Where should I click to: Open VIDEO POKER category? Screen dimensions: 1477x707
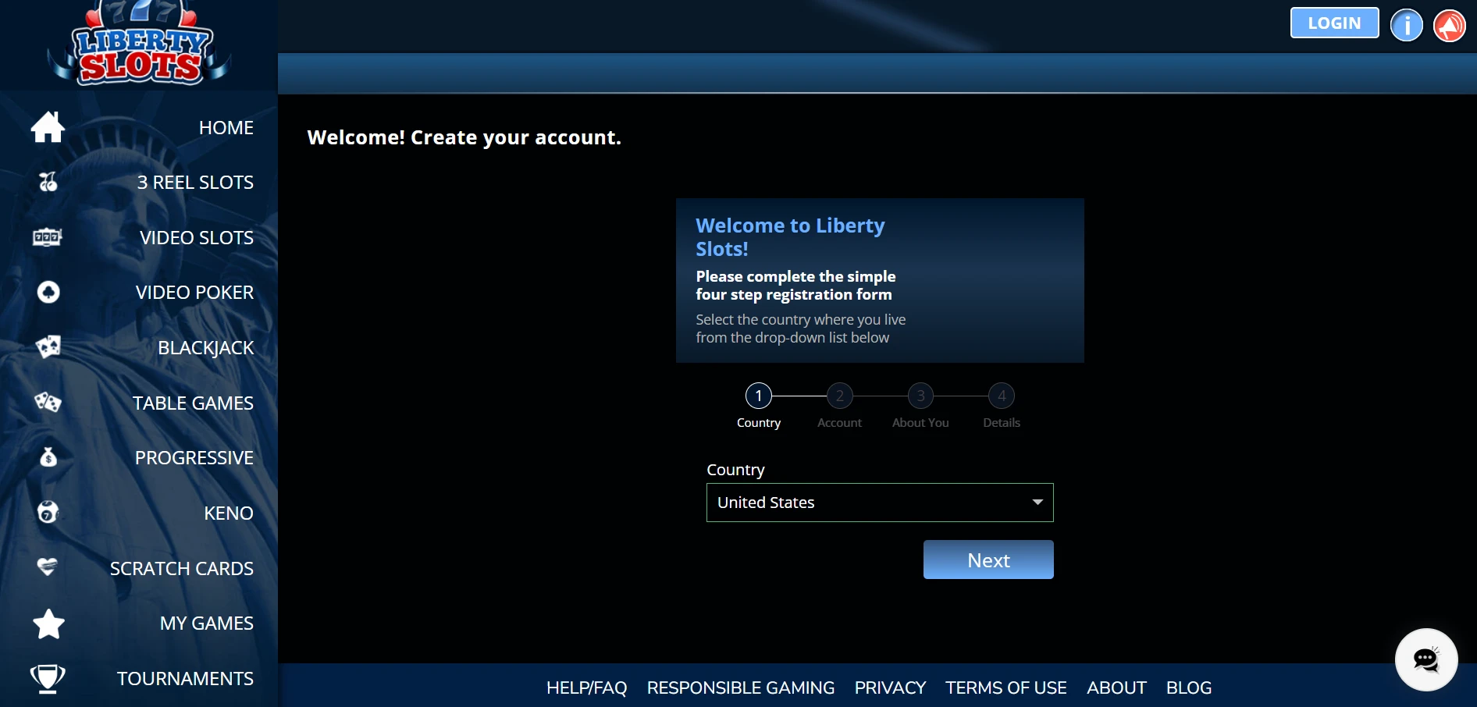pos(194,293)
